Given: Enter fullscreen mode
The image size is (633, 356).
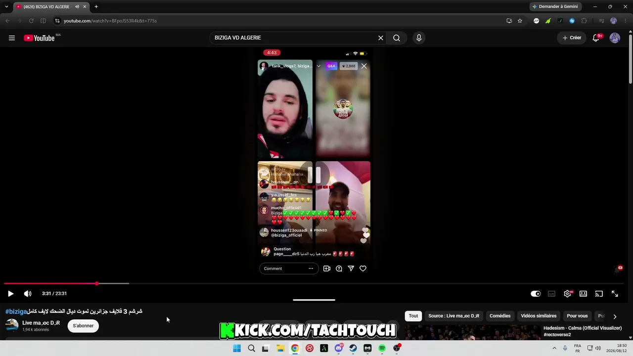Looking at the screenshot, I should click(x=615, y=294).
